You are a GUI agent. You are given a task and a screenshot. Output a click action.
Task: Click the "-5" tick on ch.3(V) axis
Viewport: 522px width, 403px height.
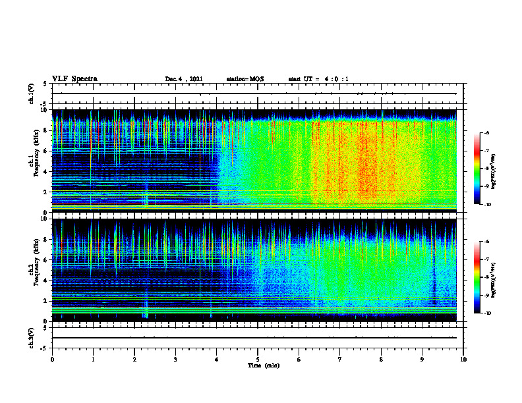pyautogui.click(x=45, y=348)
